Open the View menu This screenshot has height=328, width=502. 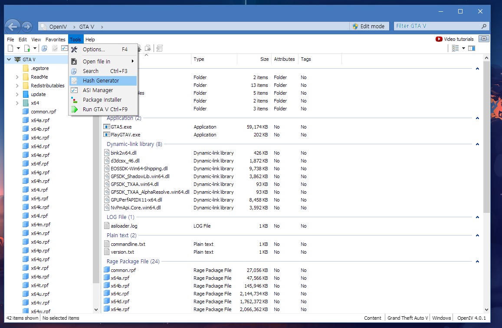[36, 40]
